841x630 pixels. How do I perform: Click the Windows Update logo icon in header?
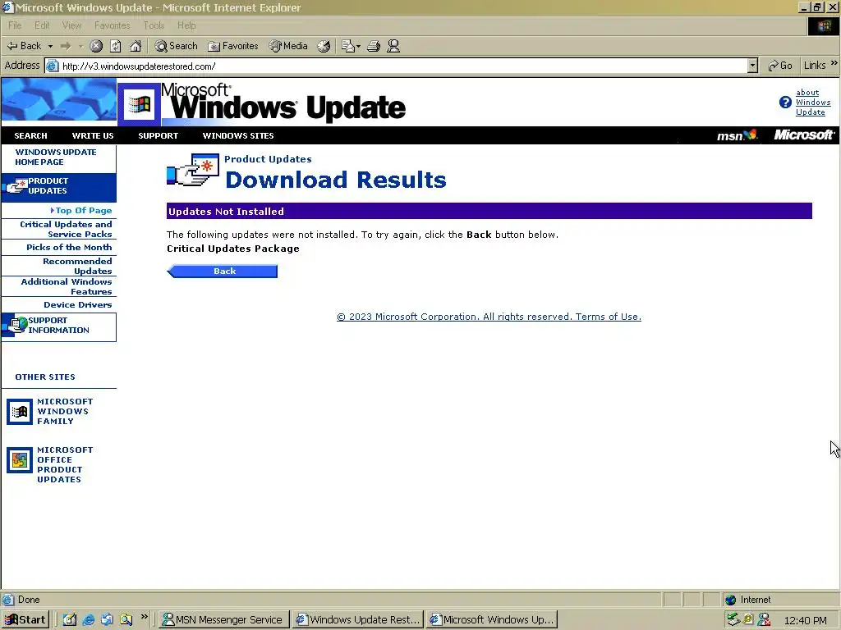(140, 104)
